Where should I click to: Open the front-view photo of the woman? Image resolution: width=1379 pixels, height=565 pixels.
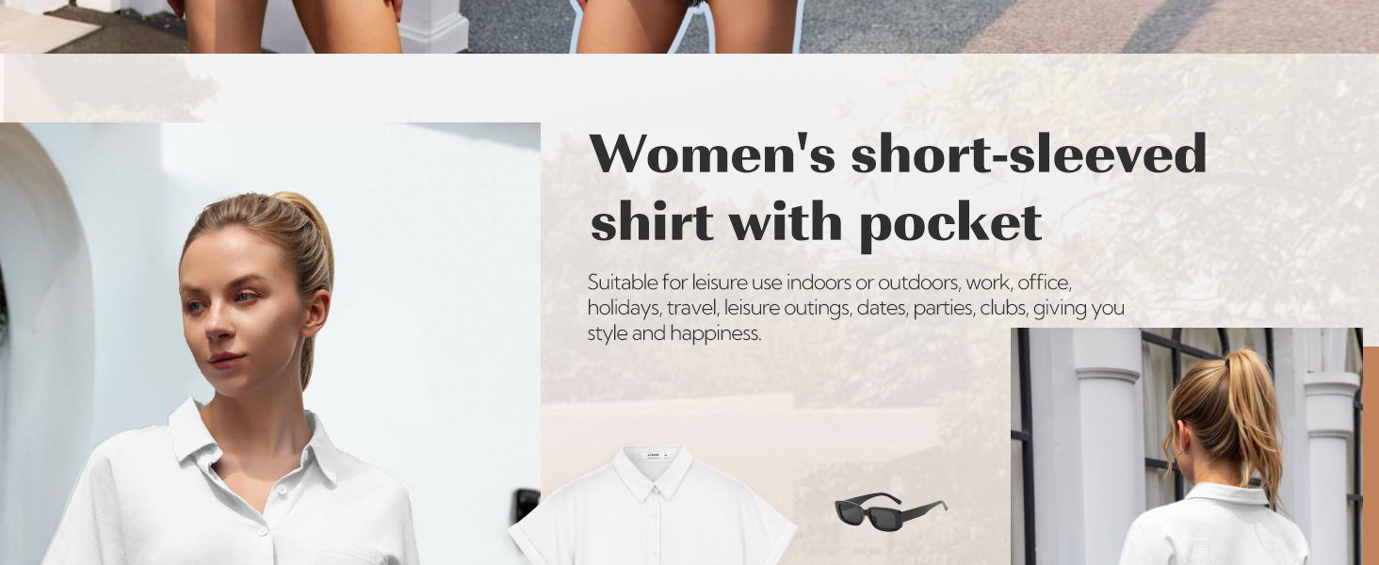pyautogui.click(x=270, y=344)
